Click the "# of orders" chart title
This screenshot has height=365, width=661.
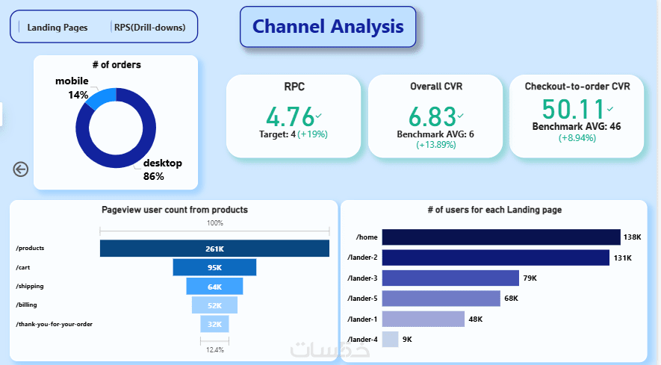(117, 65)
